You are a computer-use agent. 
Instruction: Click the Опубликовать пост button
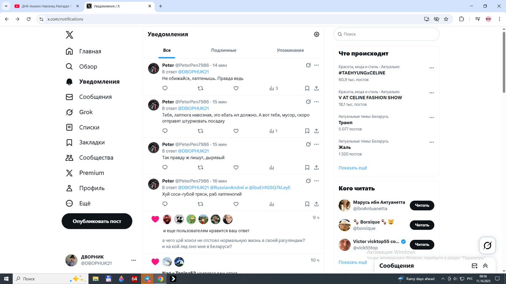tap(97, 221)
